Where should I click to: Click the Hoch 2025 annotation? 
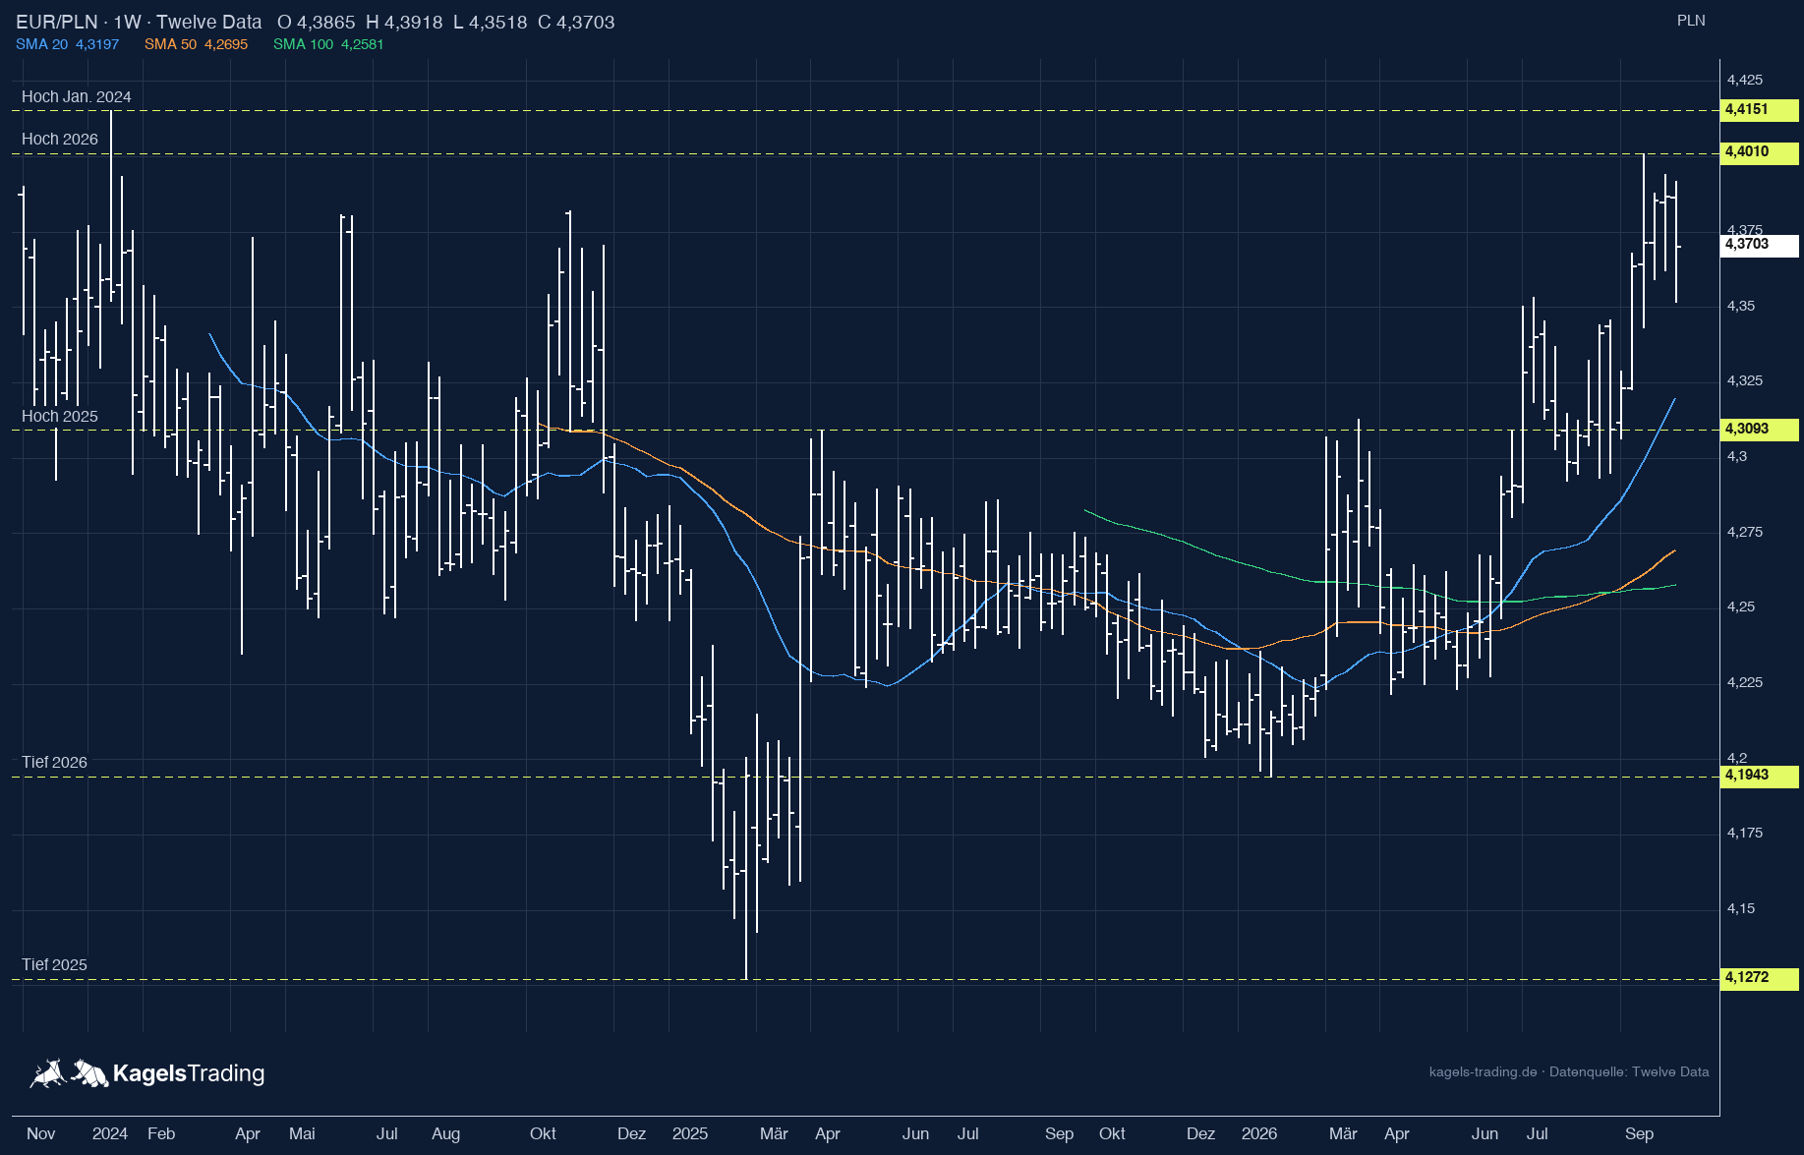pos(60,416)
